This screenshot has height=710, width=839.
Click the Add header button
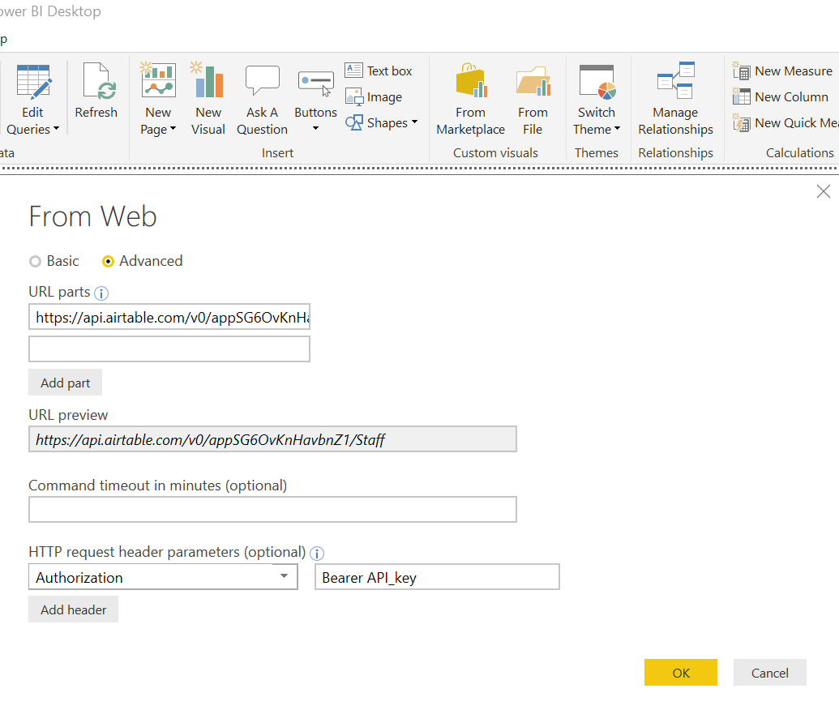coord(73,609)
